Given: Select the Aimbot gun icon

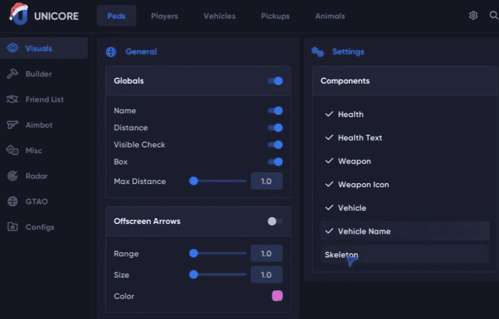Looking at the screenshot, I should [x=12, y=125].
